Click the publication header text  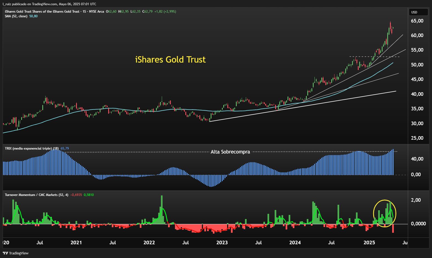coord(49,4)
